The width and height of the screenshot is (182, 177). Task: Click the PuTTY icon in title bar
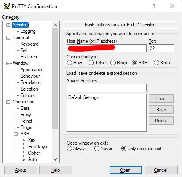coord(7,6)
